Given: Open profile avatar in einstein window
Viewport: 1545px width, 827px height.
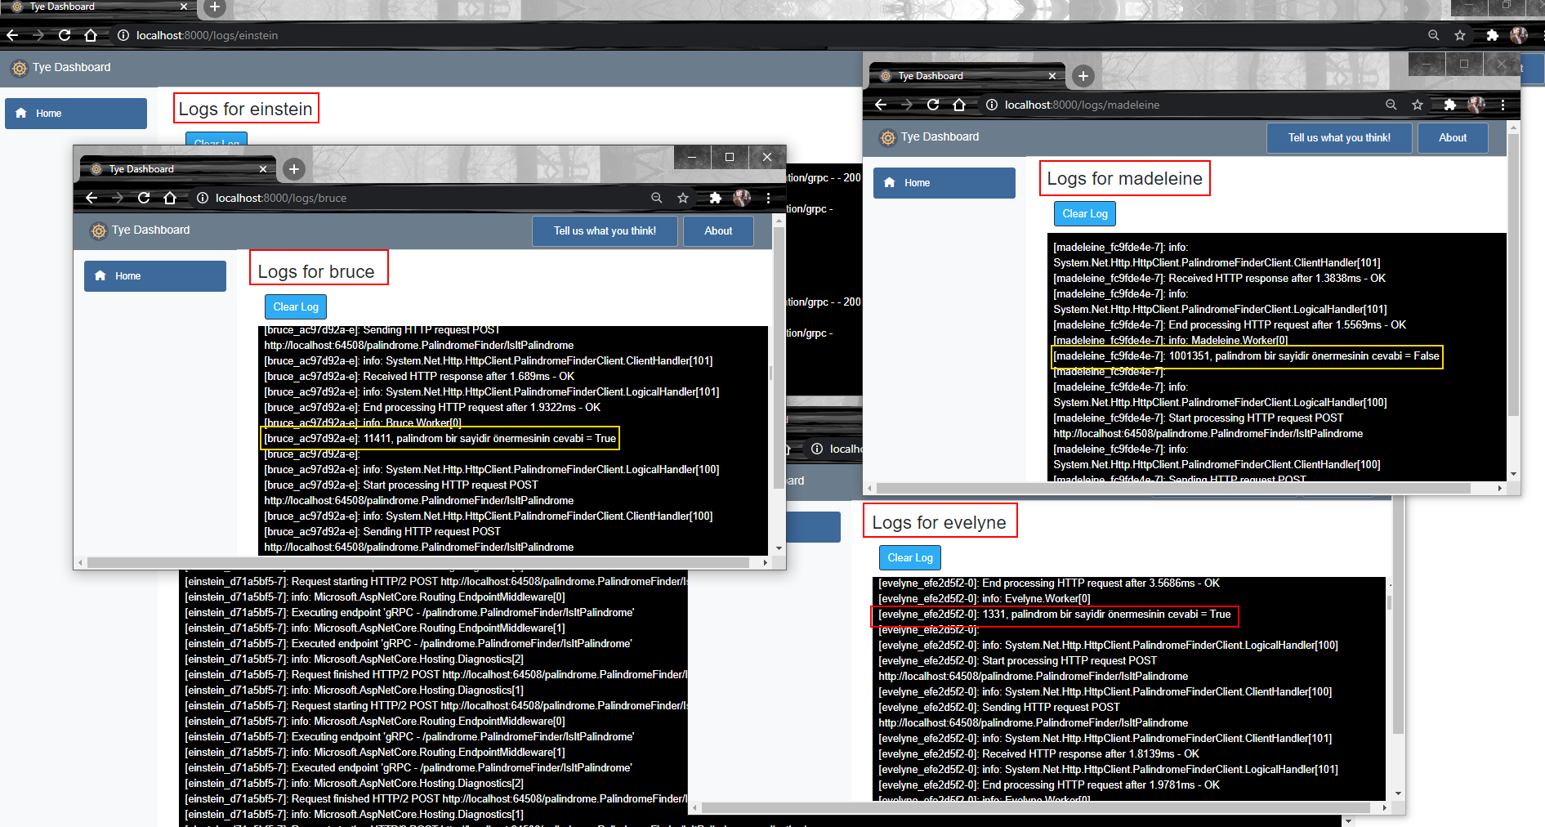Looking at the screenshot, I should [x=1519, y=35].
